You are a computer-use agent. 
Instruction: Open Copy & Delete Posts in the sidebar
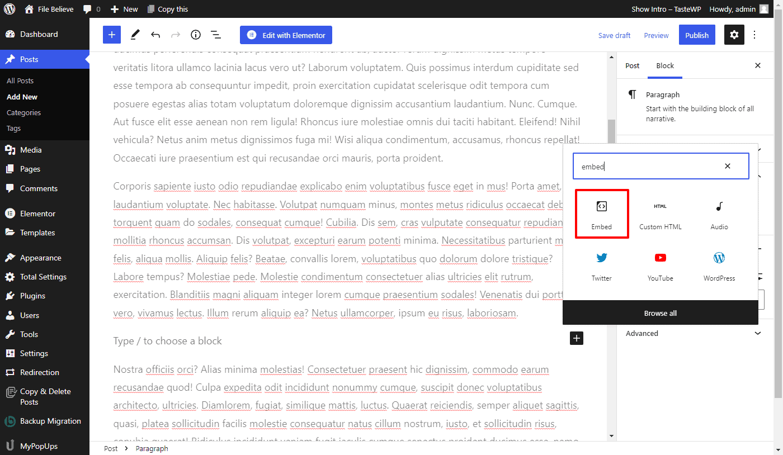coord(45,397)
